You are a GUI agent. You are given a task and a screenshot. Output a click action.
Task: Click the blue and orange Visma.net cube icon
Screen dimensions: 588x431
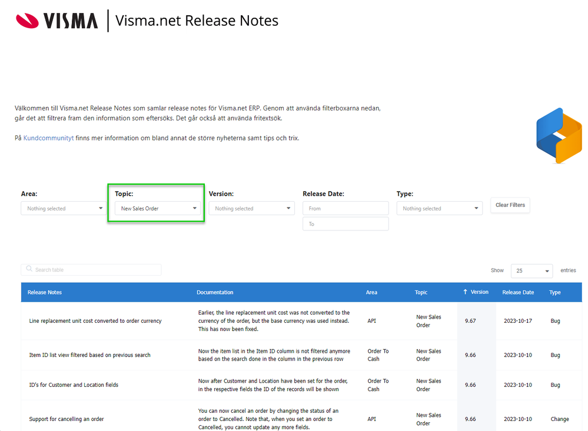tap(559, 135)
